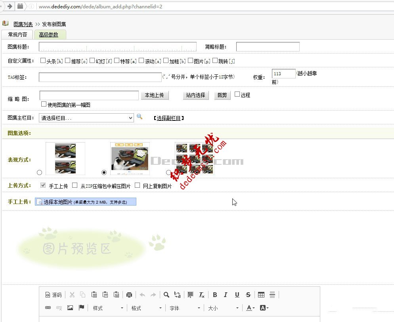Click the insert link icon
Viewport: 394px width, 322px height.
pos(48,308)
